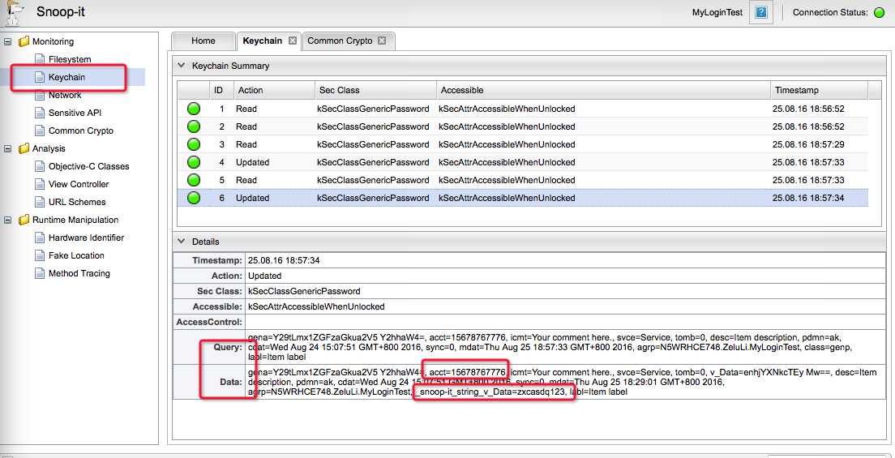The width and height of the screenshot is (895, 458).
Task: Click the Details Timestamp value 25.08.16 18:57:34
Action: point(284,260)
